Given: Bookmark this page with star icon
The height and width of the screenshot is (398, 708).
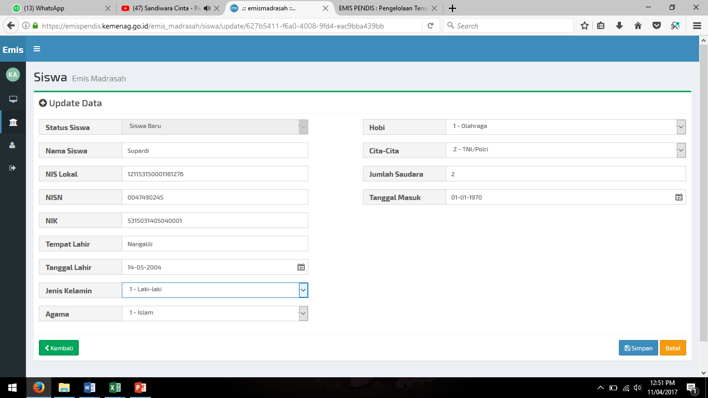Looking at the screenshot, I should tap(585, 25).
